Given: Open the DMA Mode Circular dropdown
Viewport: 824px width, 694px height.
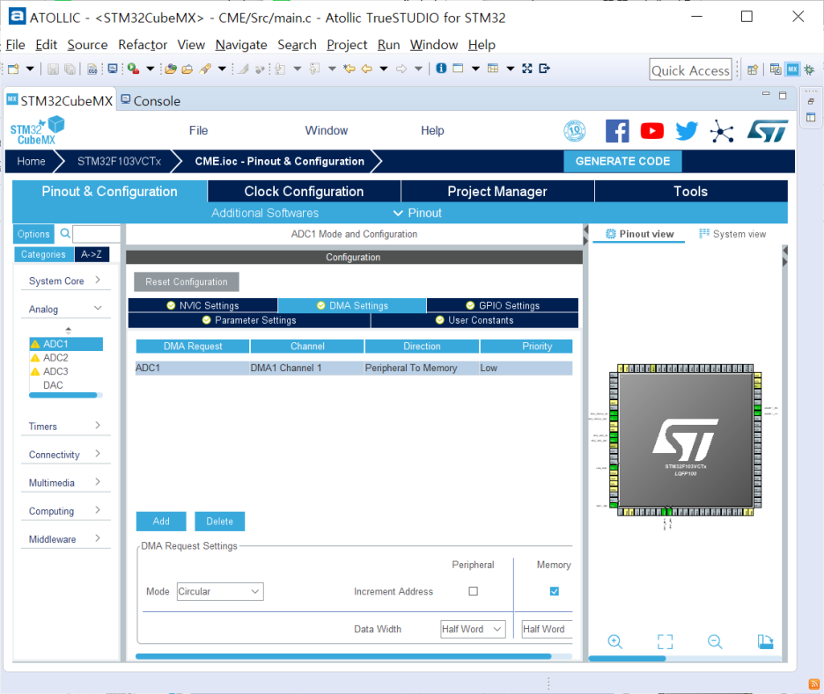Looking at the screenshot, I should point(220,592).
